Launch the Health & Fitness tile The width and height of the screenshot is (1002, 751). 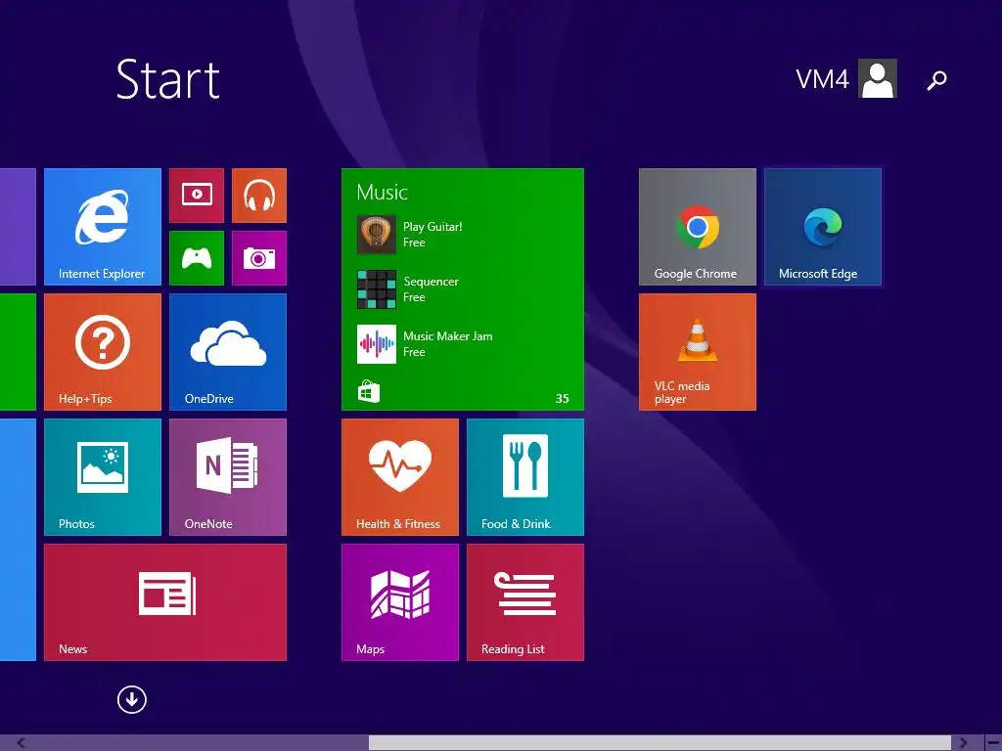[x=400, y=477]
